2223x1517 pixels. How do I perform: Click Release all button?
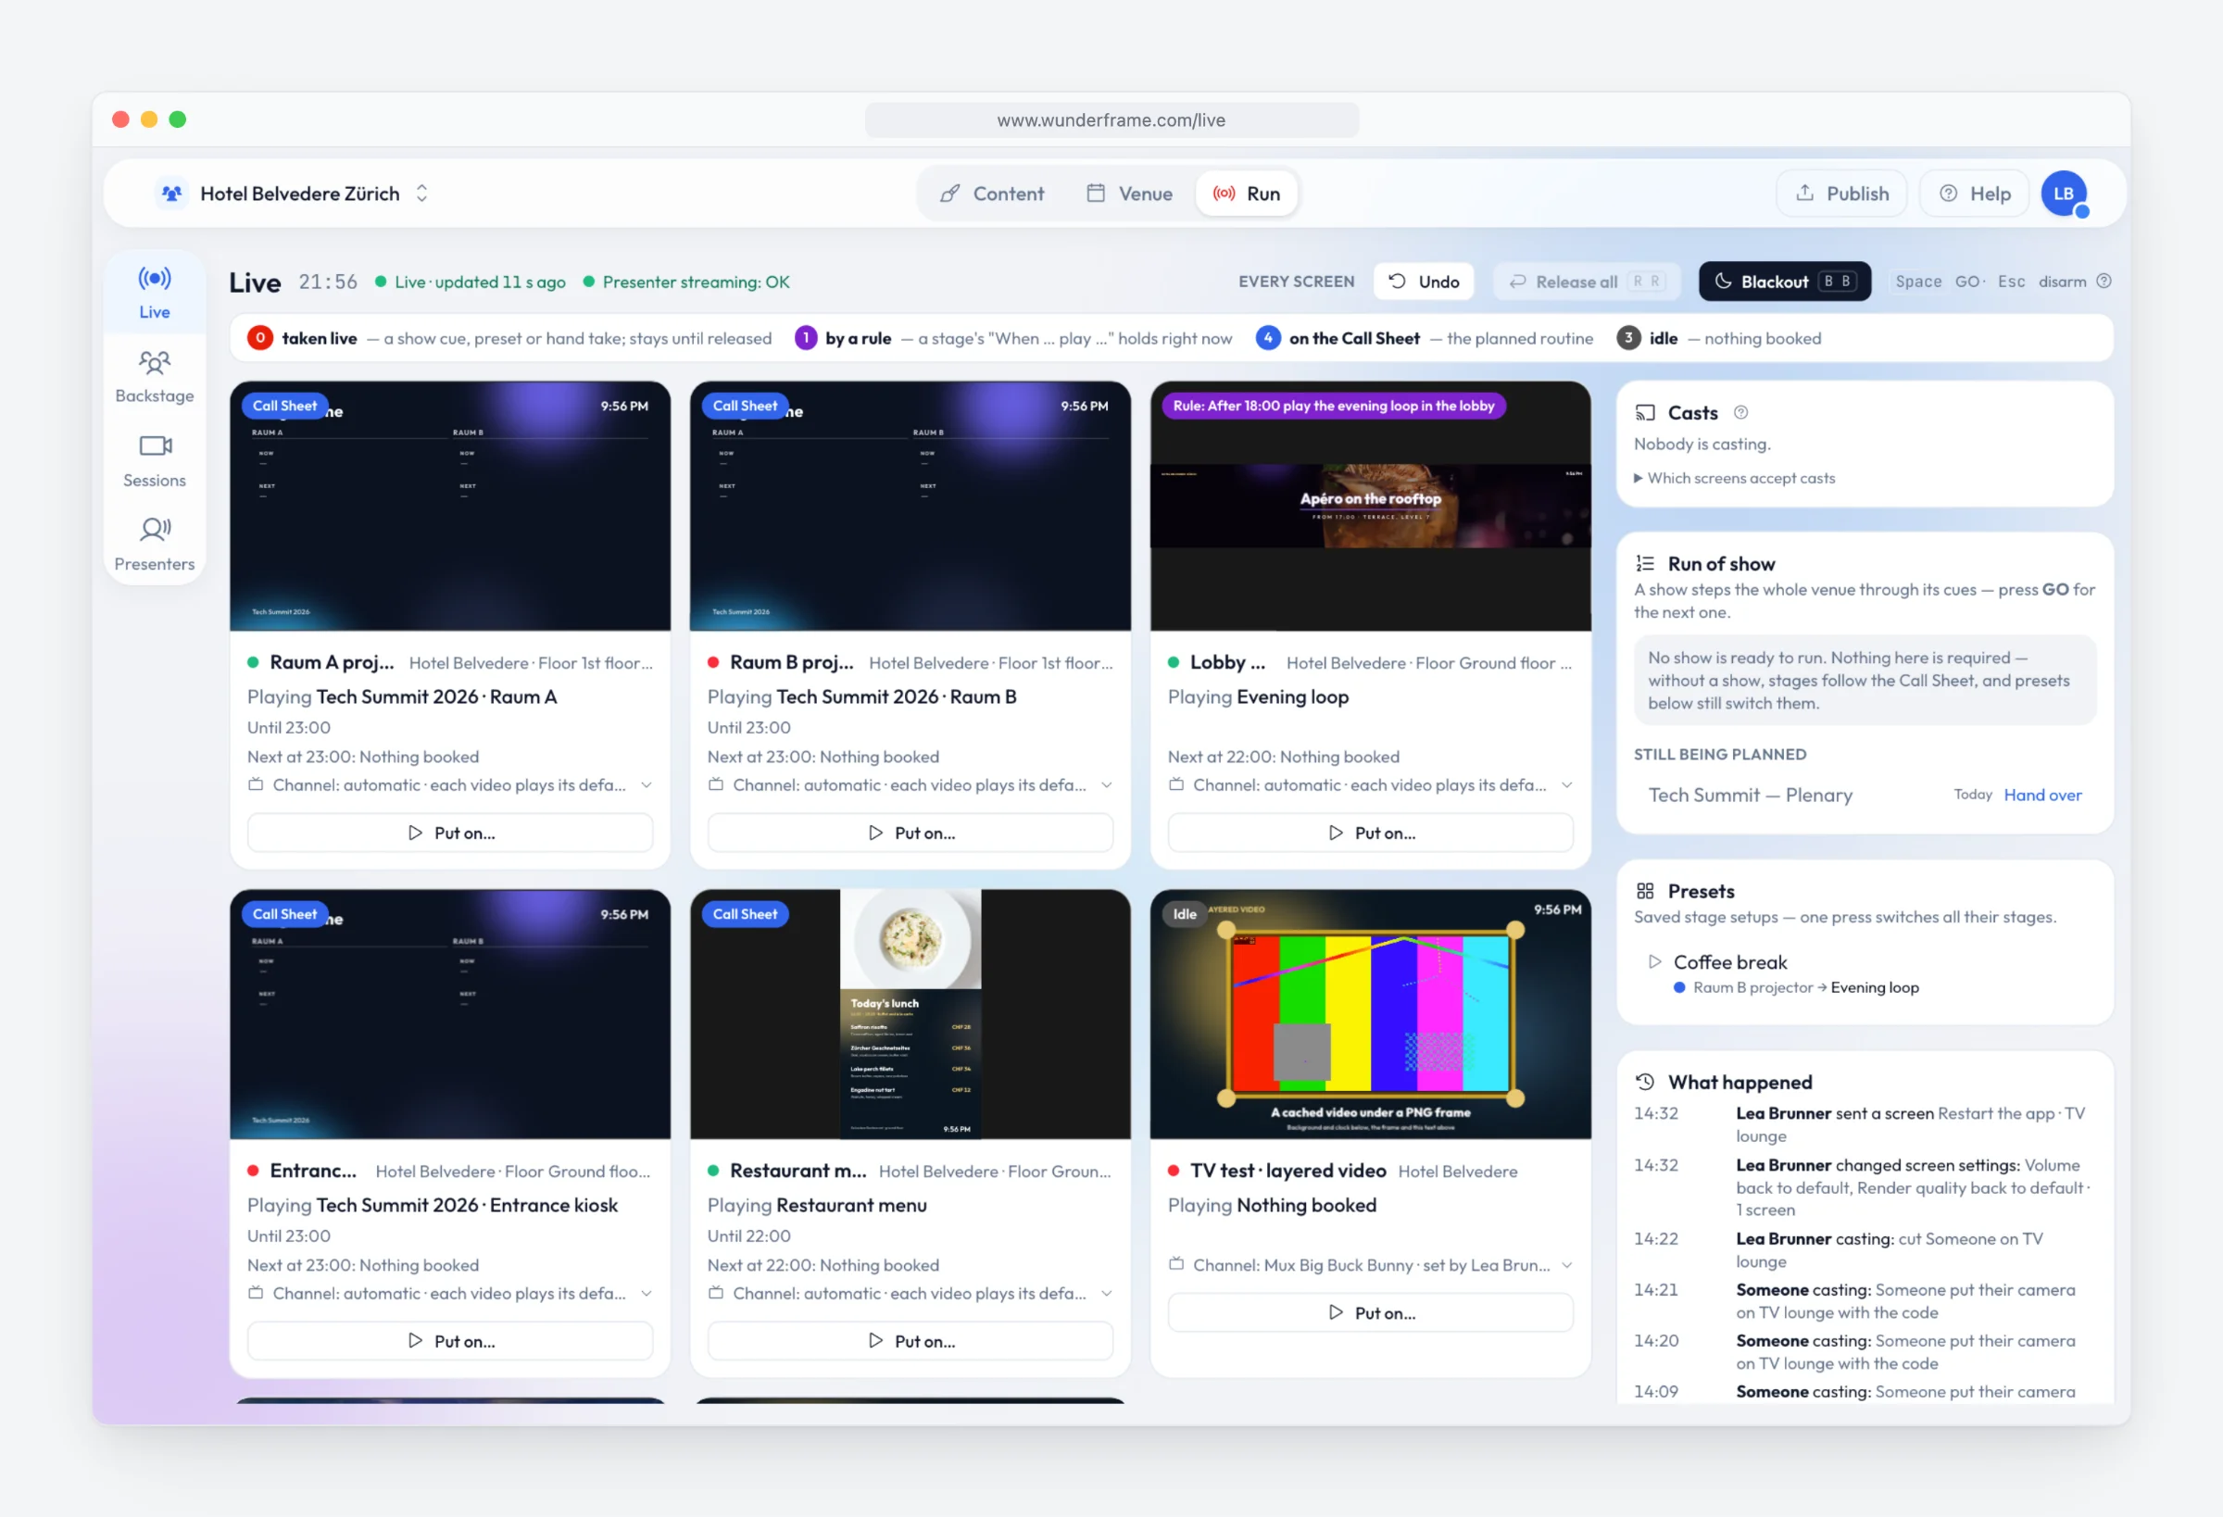coord(1586,282)
